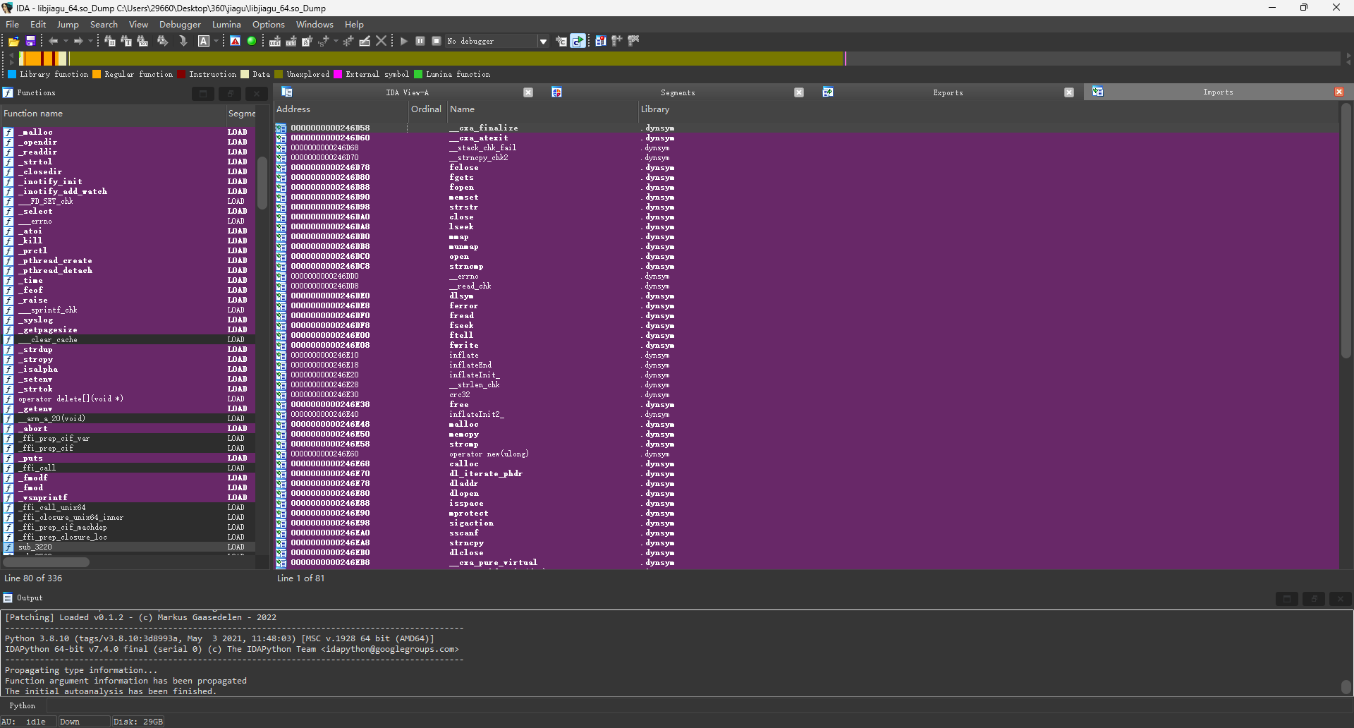The width and height of the screenshot is (1354, 728).
Task: Close the Segments tab
Action: point(799,92)
